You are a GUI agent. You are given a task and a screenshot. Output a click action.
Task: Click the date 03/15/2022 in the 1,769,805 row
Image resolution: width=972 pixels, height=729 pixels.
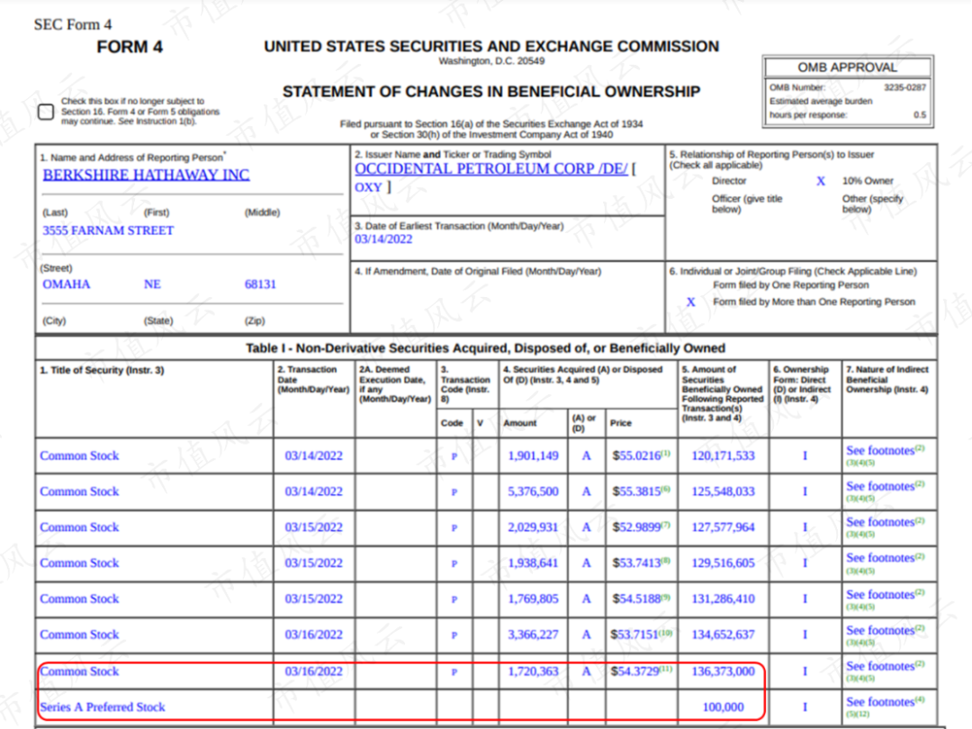[314, 598]
